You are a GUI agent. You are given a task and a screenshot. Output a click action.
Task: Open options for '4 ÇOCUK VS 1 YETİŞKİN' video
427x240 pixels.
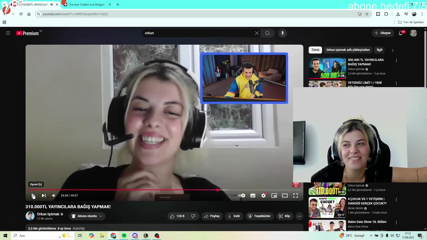tap(396, 200)
